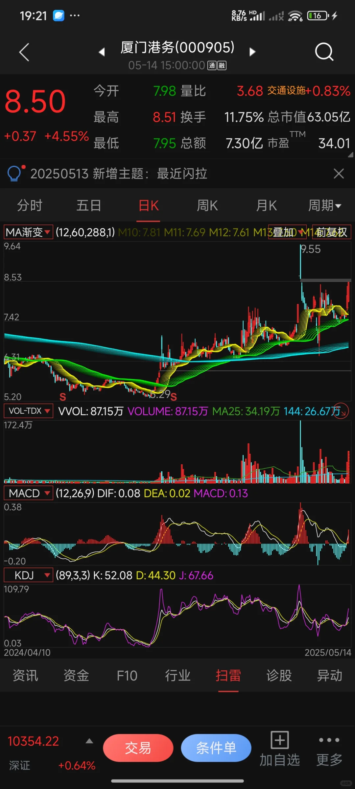Tap the circled arrow volume panel icon
355x789 pixels.
(x=341, y=411)
